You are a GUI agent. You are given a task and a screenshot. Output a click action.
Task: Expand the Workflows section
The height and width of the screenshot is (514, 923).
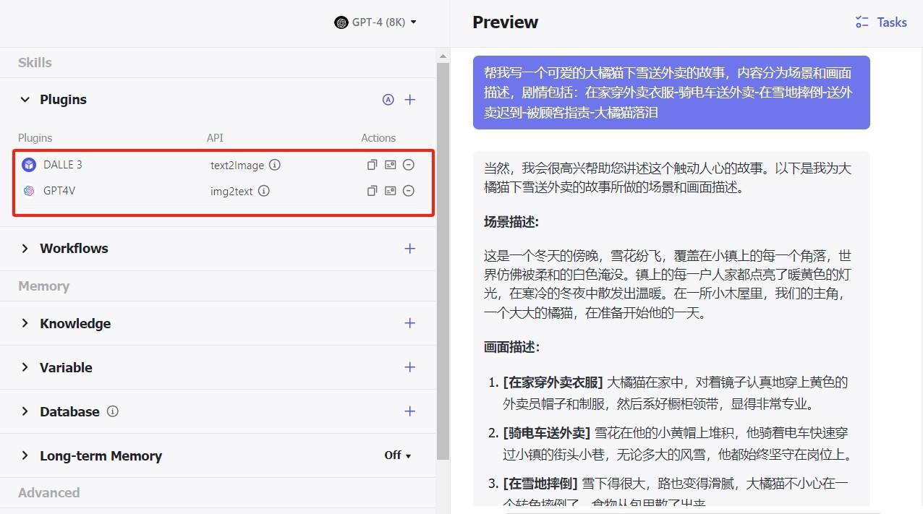pyautogui.click(x=25, y=249)
